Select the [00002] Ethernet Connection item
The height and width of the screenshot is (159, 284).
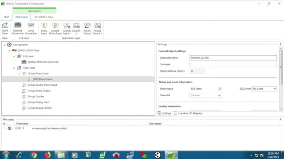tap(43, 62)
